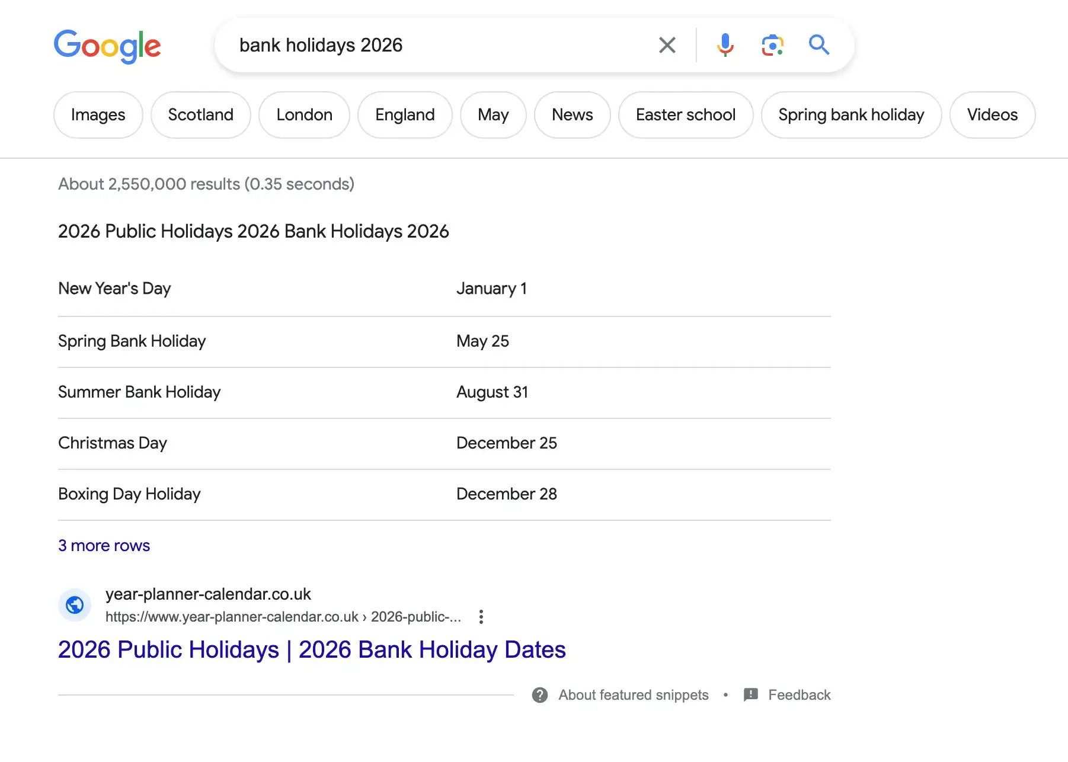Image resolution: width=1068 pixels, height=762 pixels.
Task: Click the Feedback link
Action: tap(800, 695)
